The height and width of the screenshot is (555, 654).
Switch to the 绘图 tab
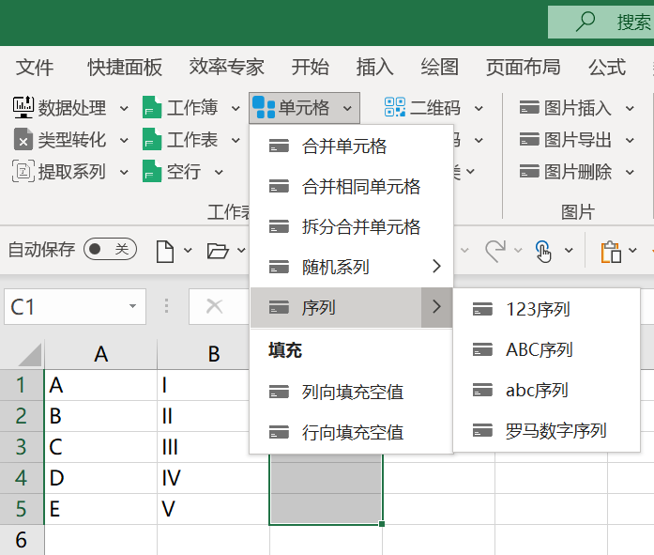440,68
